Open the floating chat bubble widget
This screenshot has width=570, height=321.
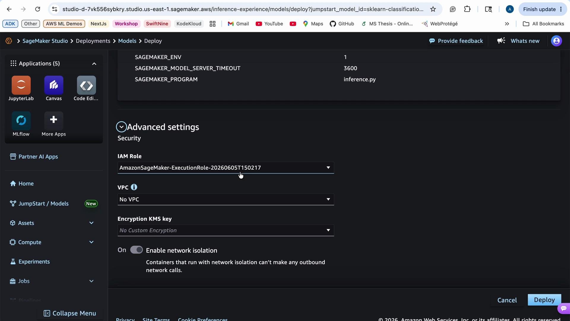563,308
